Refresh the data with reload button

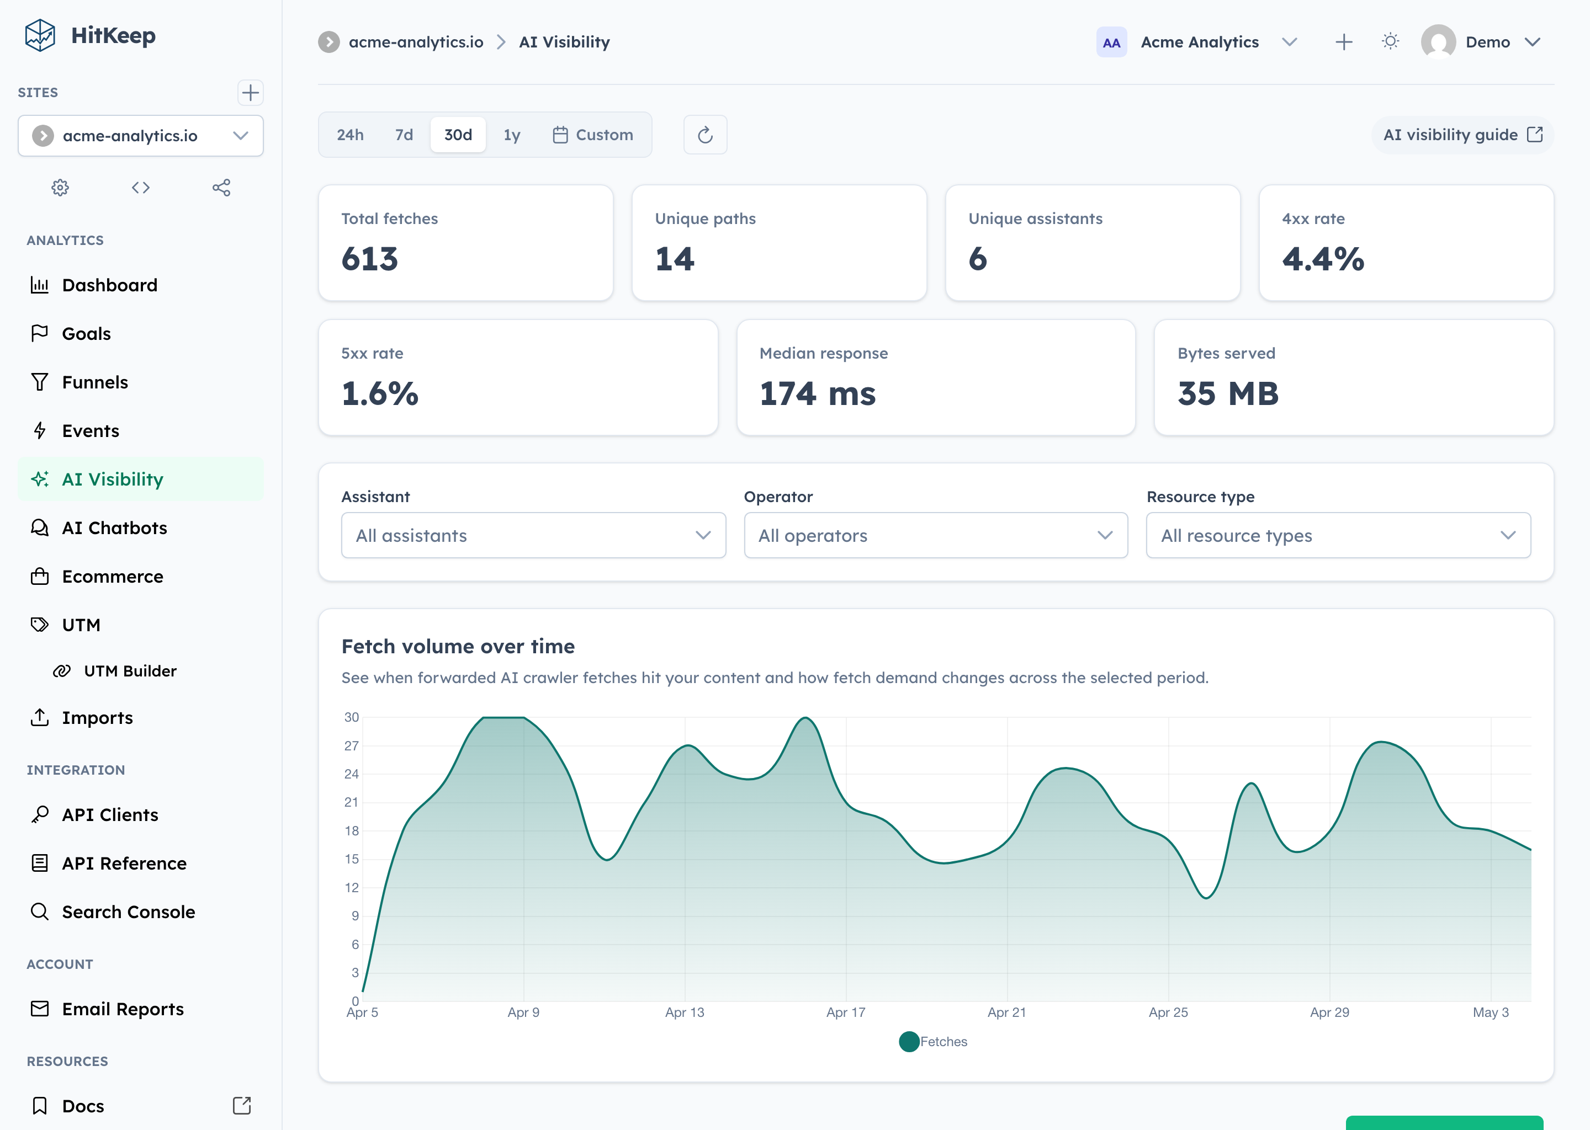click(x=705, y=135)
